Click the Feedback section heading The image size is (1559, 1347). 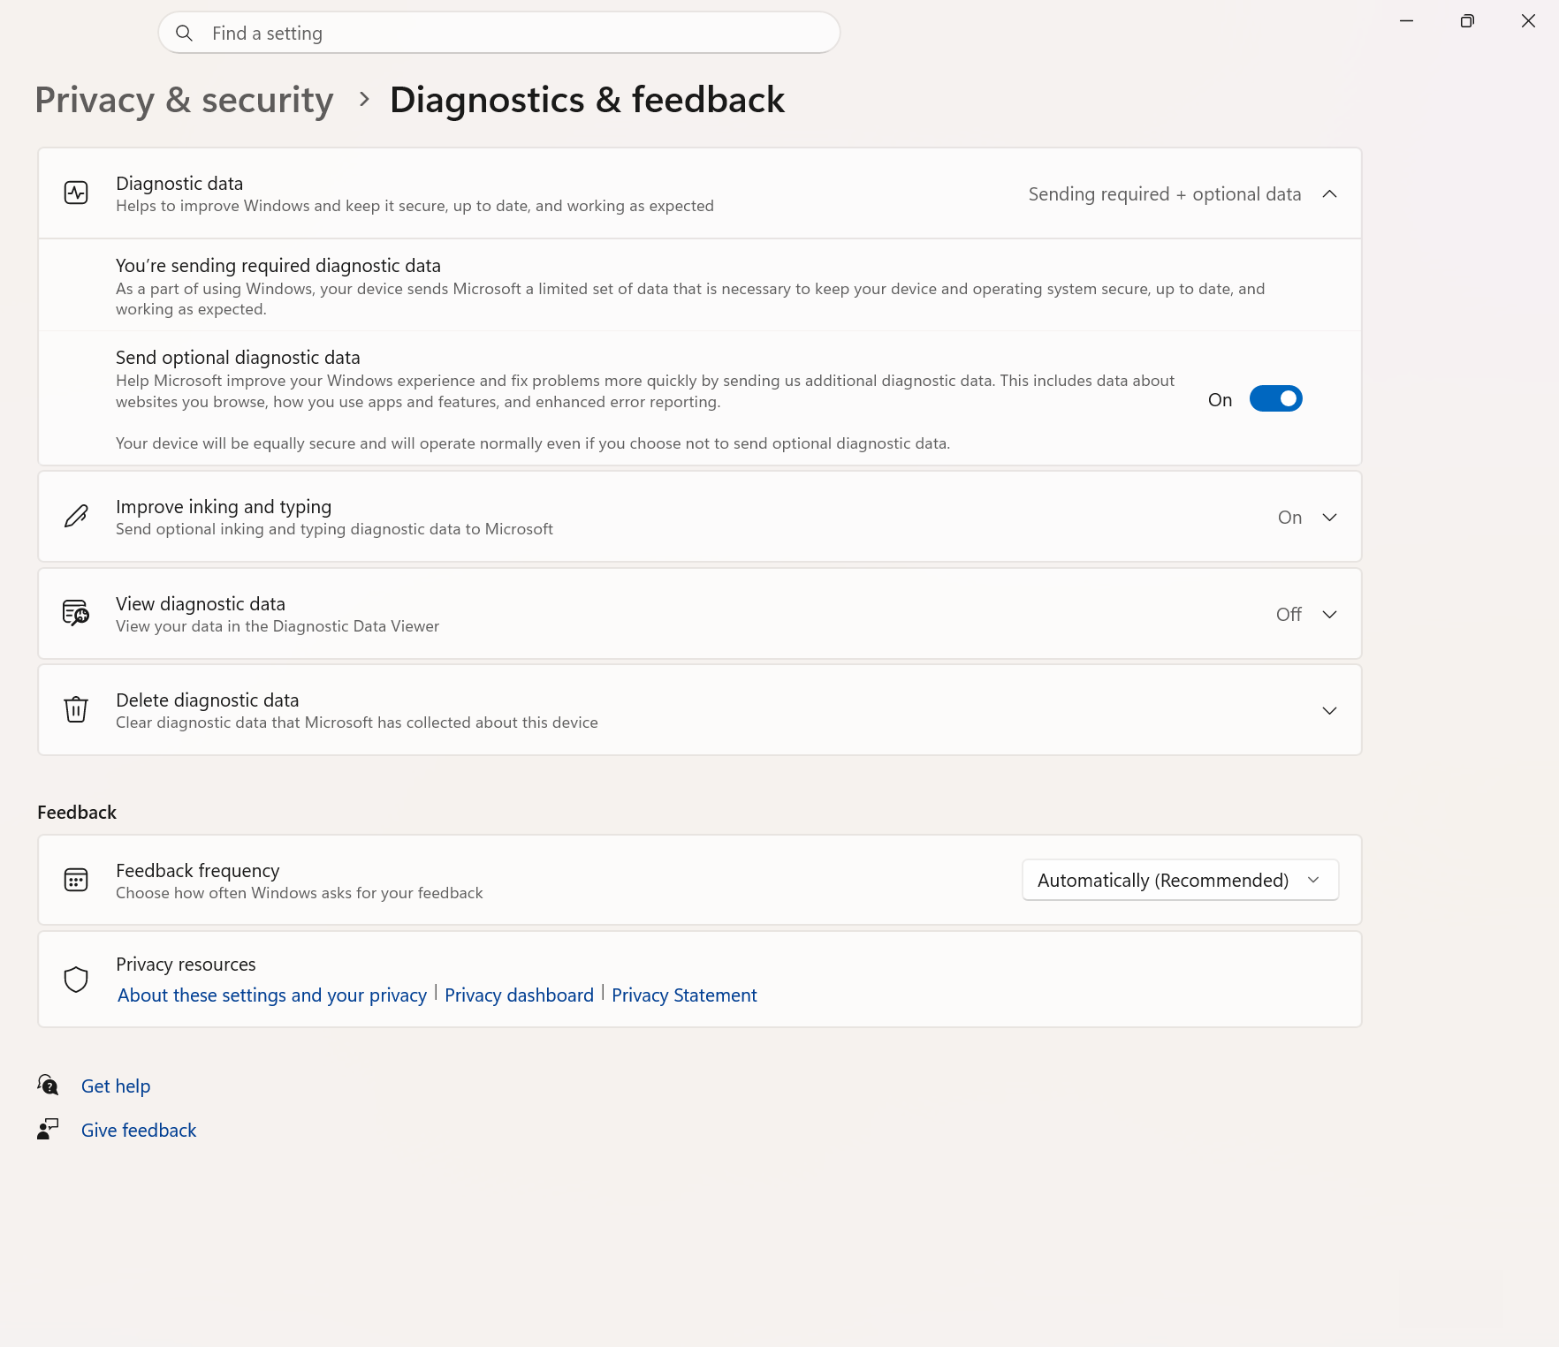[77, 812]
